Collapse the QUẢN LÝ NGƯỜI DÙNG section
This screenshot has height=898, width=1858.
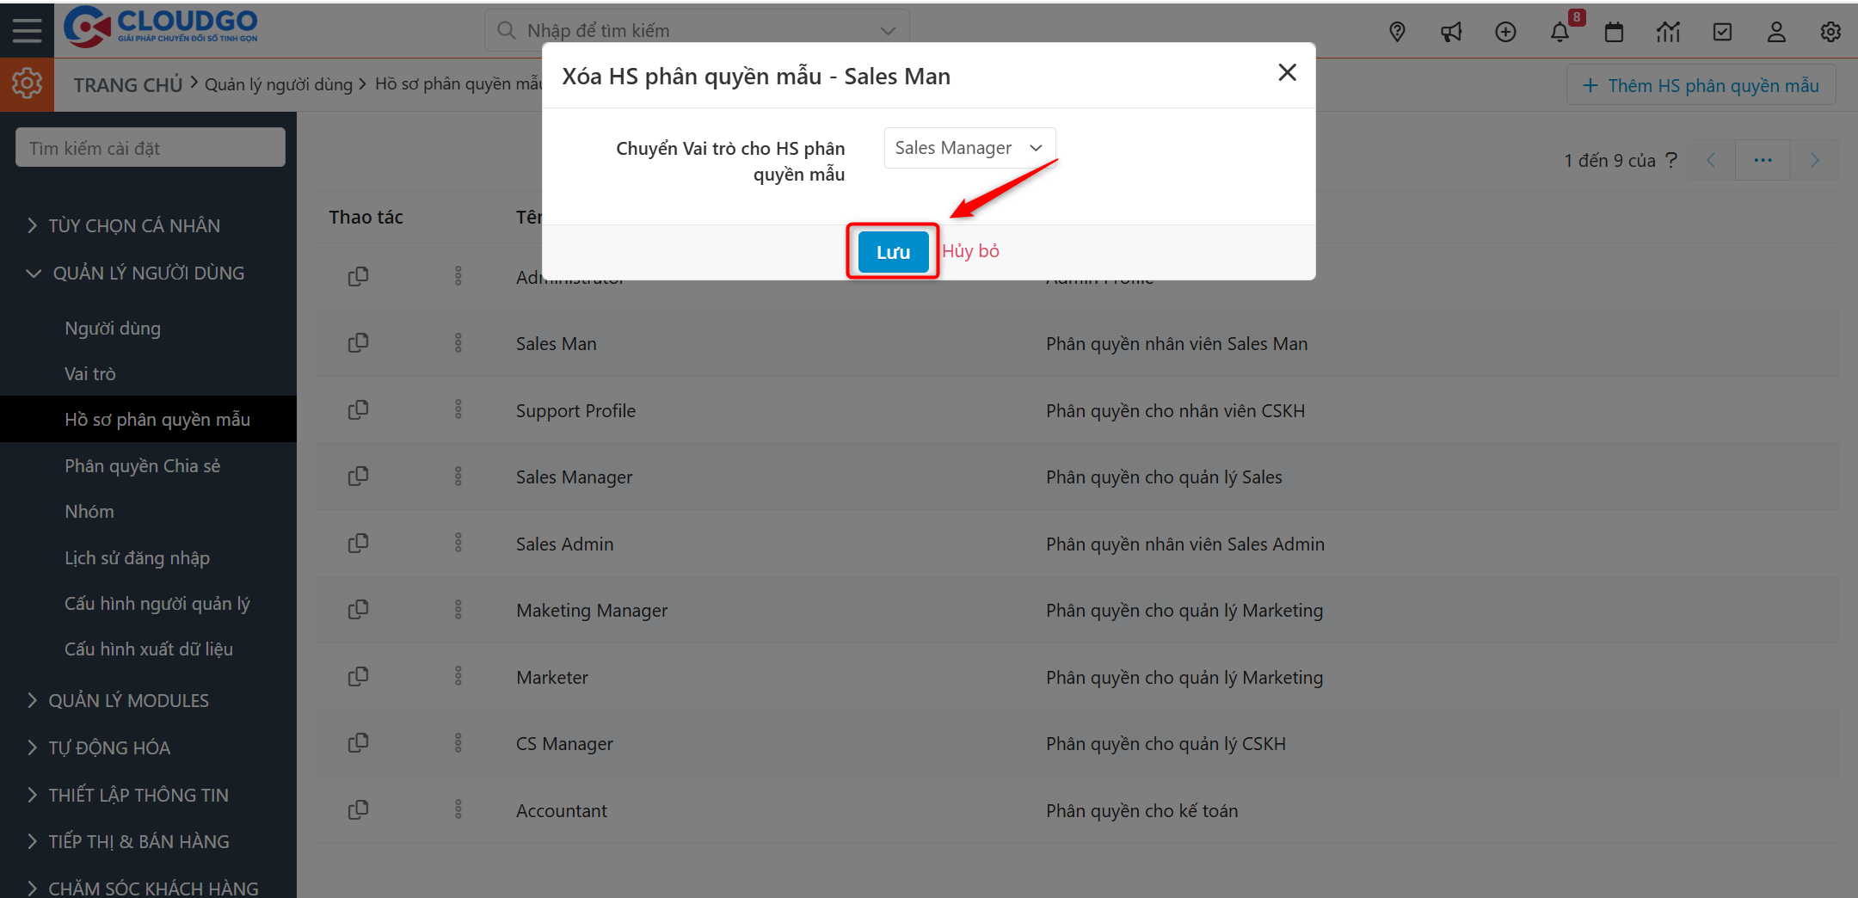147,273
